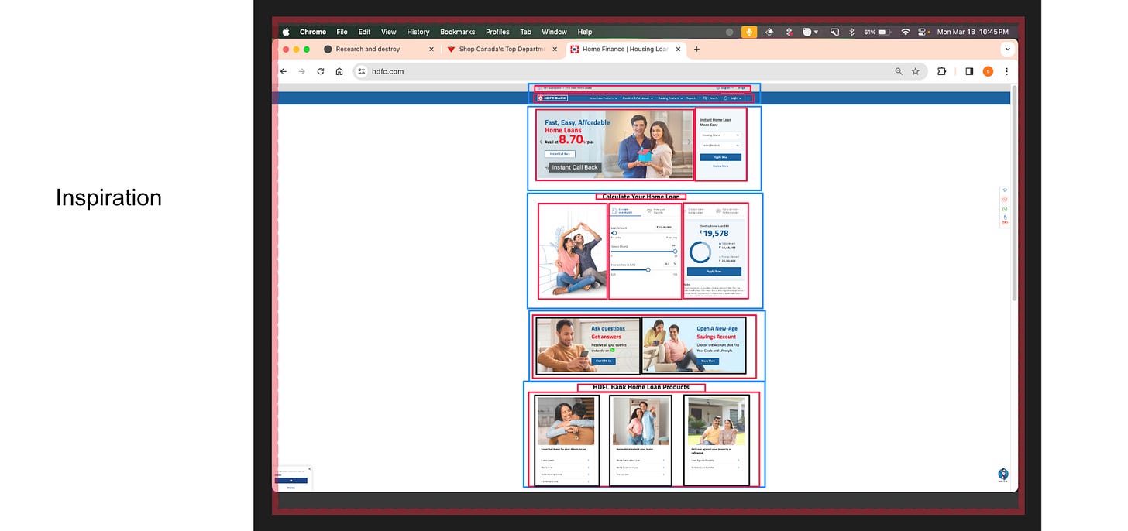Open the browser home page
The image size is (1128, 531).
(x=339, y=71)
